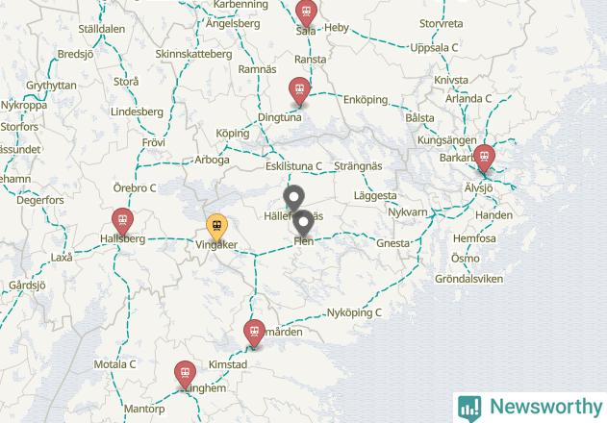Open the red train marker near Kolmården
Screen dimensions: 607x423
click(254, 333)
